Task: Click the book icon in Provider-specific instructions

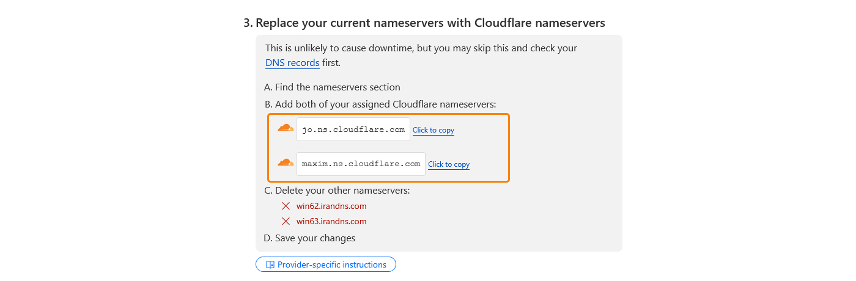Action: [x=270, y=265]
